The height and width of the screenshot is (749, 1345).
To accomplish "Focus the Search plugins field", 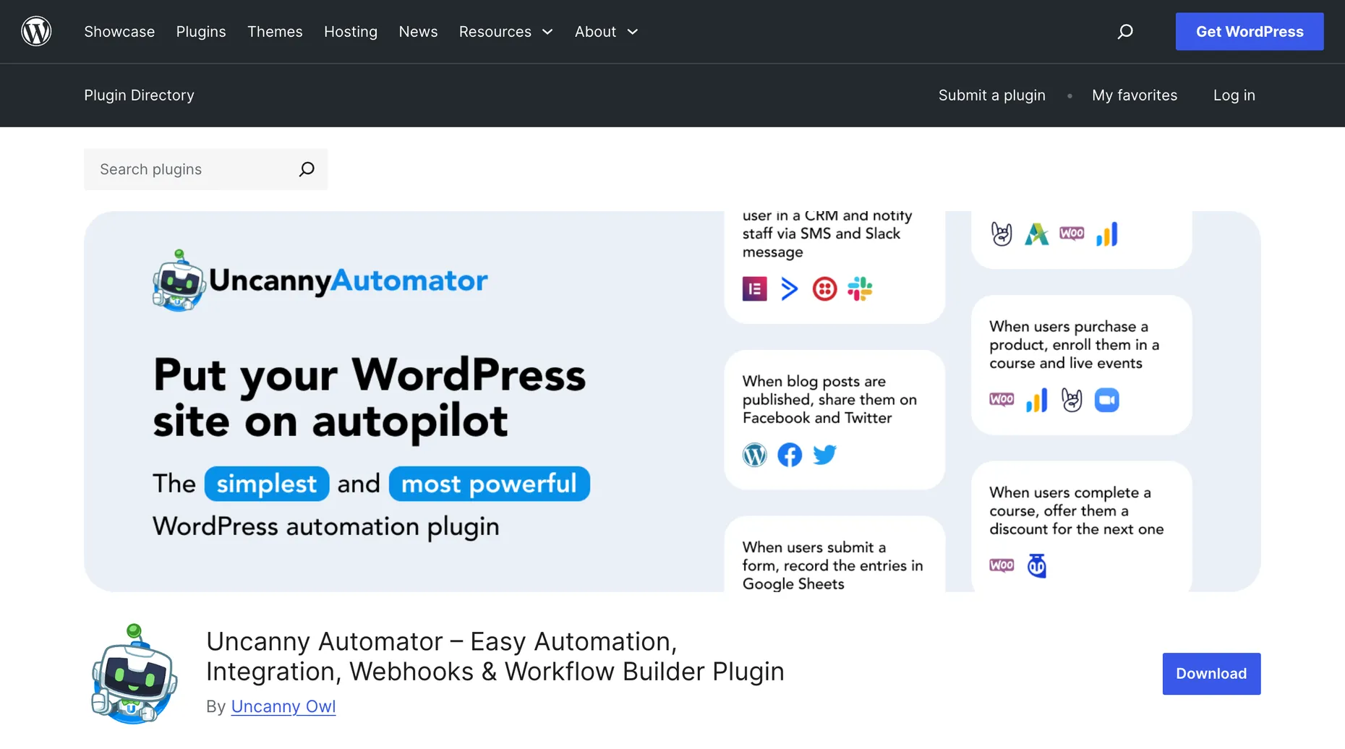I will pyautogui.click(x=205, y=169).
